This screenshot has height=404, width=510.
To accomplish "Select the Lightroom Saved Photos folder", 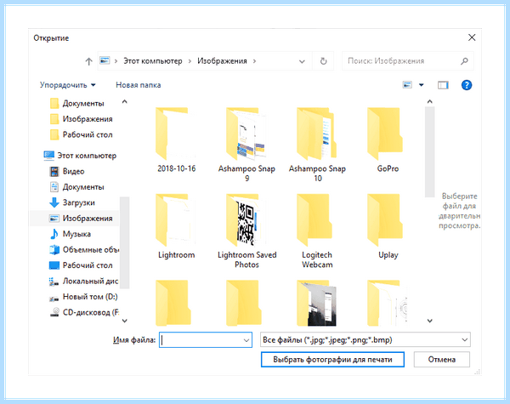I will (246, 230).
